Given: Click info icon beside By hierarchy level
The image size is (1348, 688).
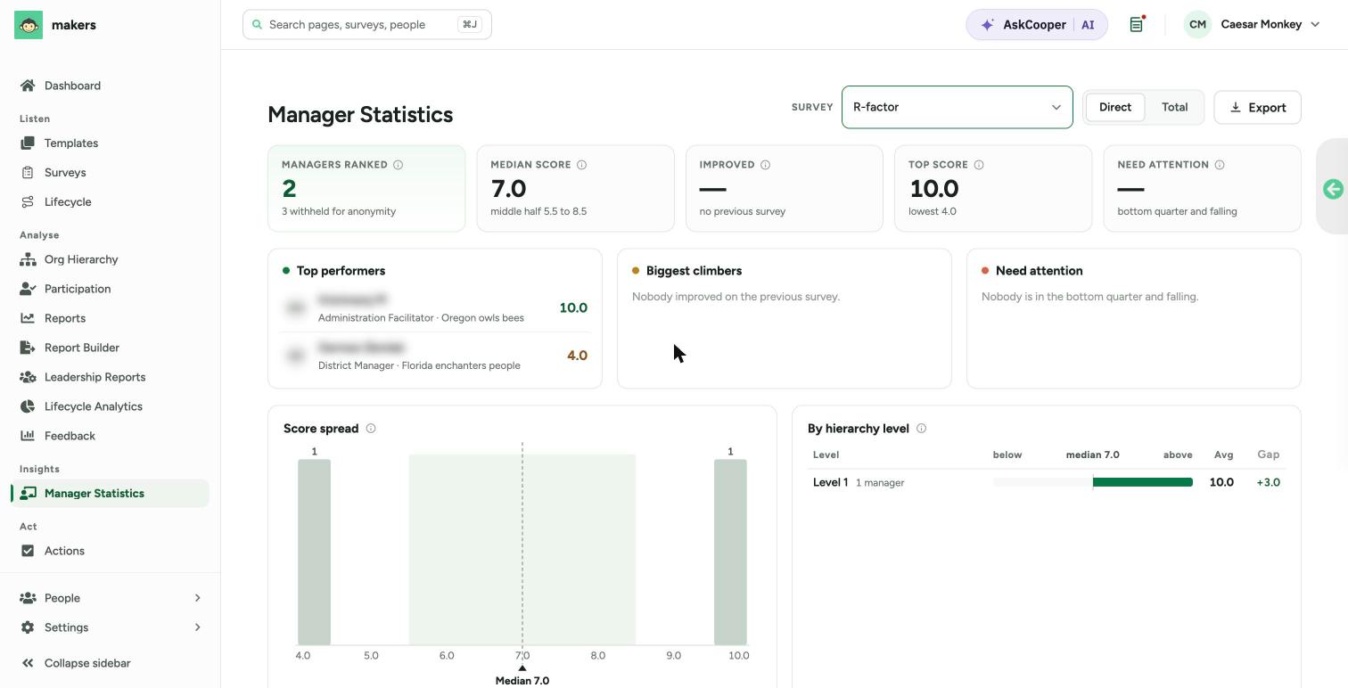Looking at the screenshot, I should 921,429.
